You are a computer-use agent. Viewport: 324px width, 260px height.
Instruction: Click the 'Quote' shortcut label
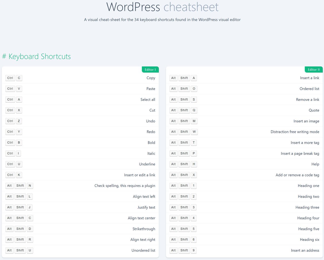point(314,110)
